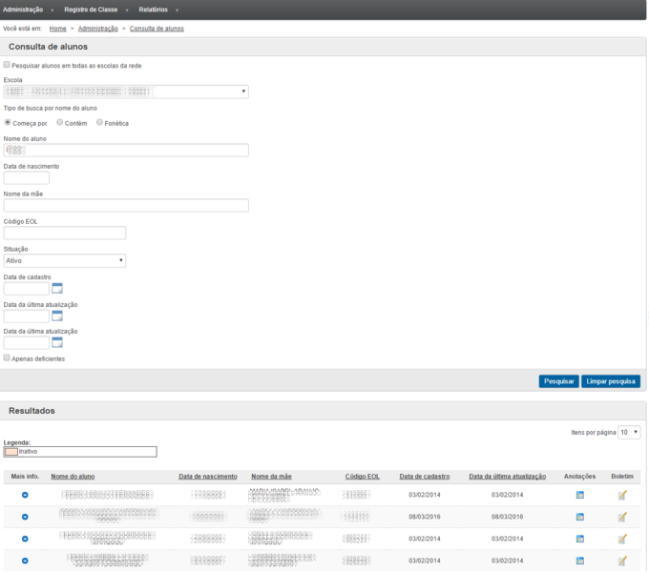Screen dimensions: 649x572
Task: Select the Contém search type radio
Action: pyautogui.click(x=59, y=122)
